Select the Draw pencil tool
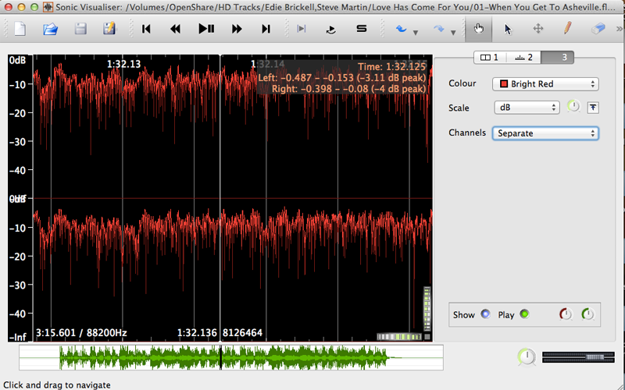The image size is (625, 390). pos(568,28)
